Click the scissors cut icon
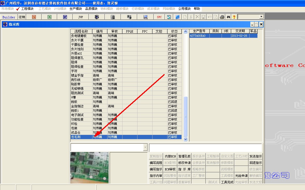Screen dimensions: 305x190 [191, 17]
